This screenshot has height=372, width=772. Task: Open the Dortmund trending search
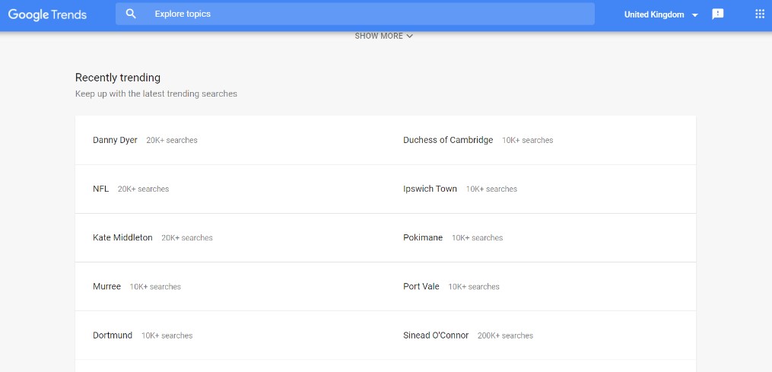113,335
